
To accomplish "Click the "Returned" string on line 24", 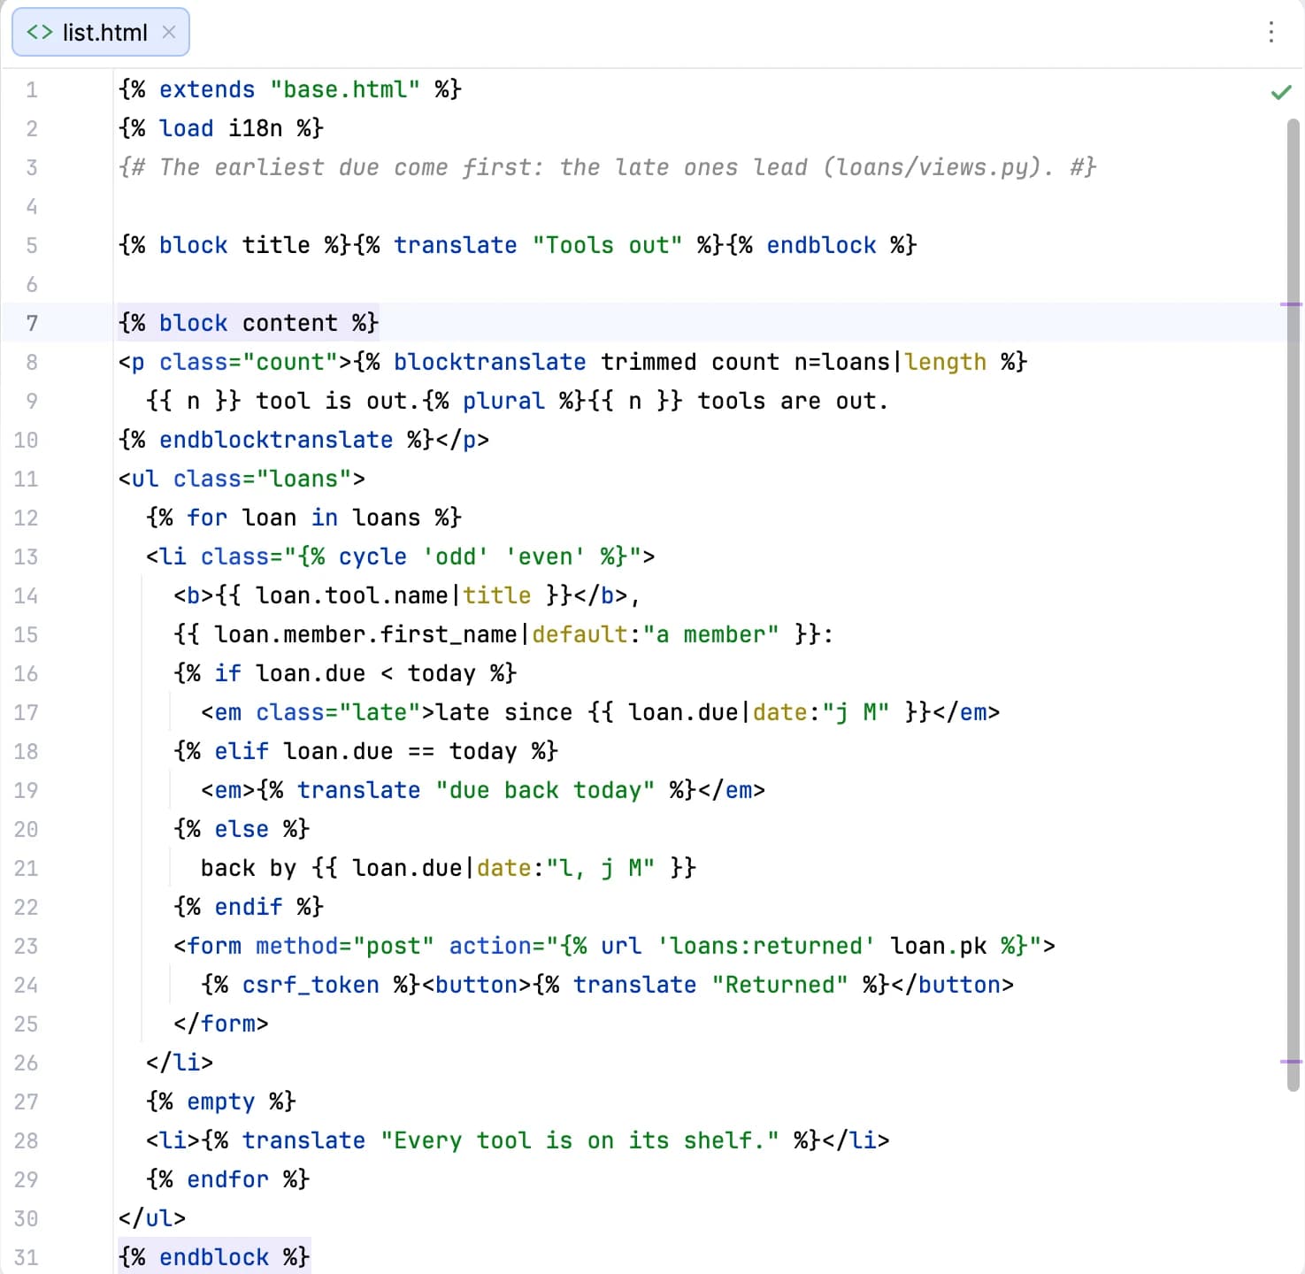I will [x=779, y=985].
